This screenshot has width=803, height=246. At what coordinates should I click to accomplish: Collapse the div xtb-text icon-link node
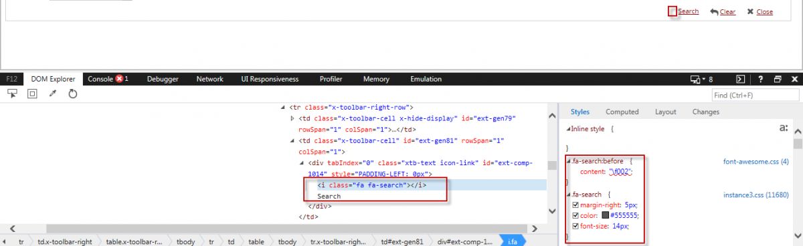(x=302, y=162)
